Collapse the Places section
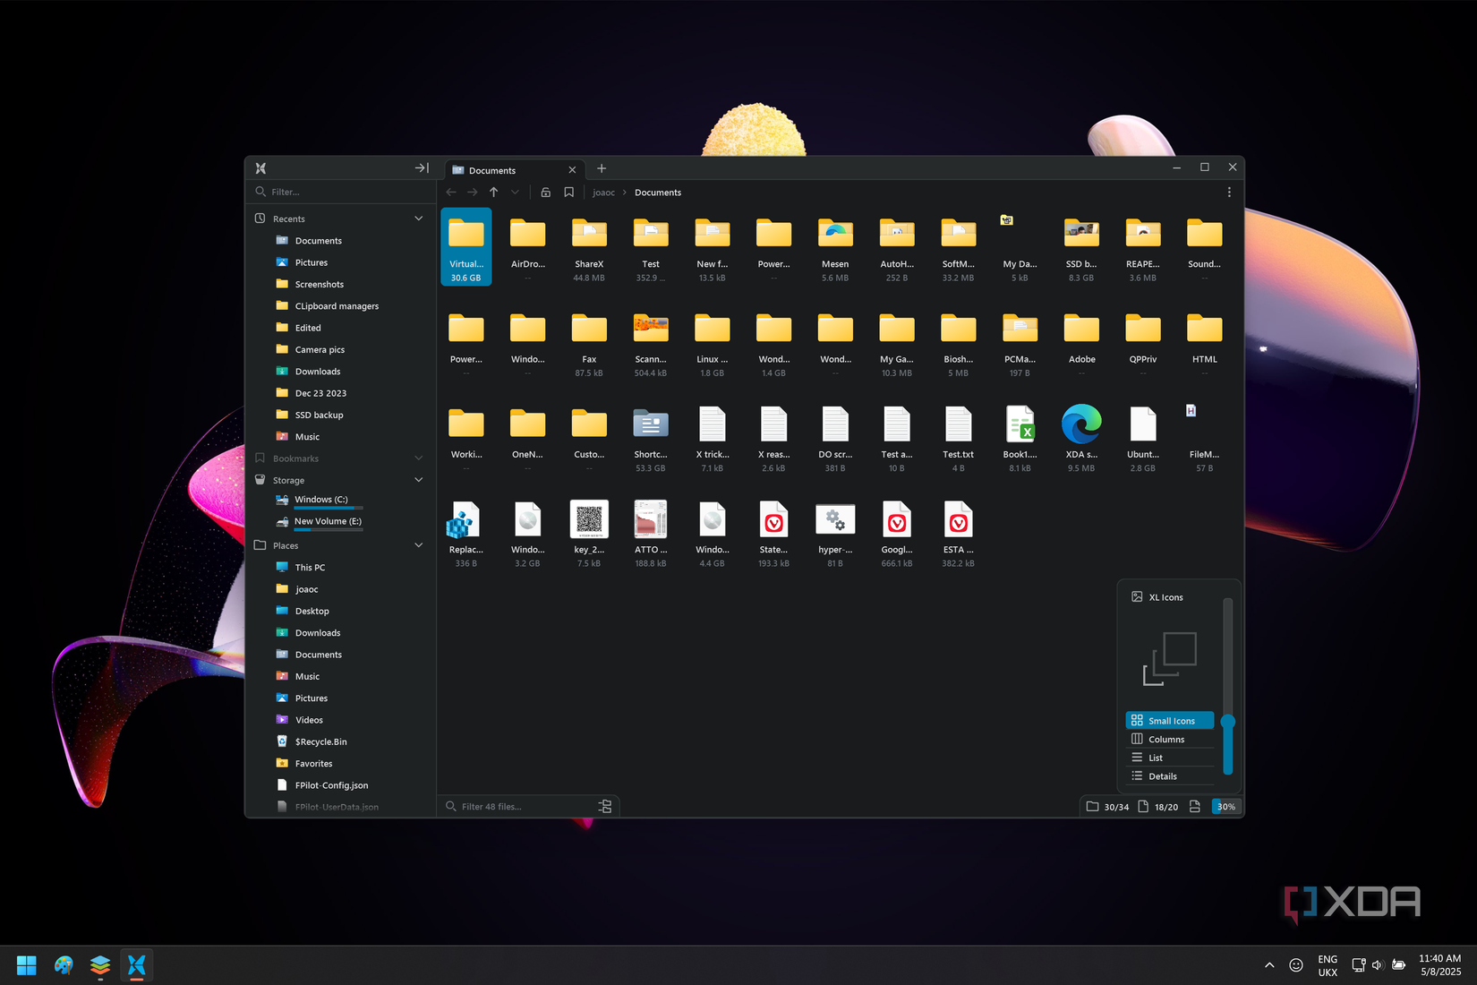 point(418,544)
